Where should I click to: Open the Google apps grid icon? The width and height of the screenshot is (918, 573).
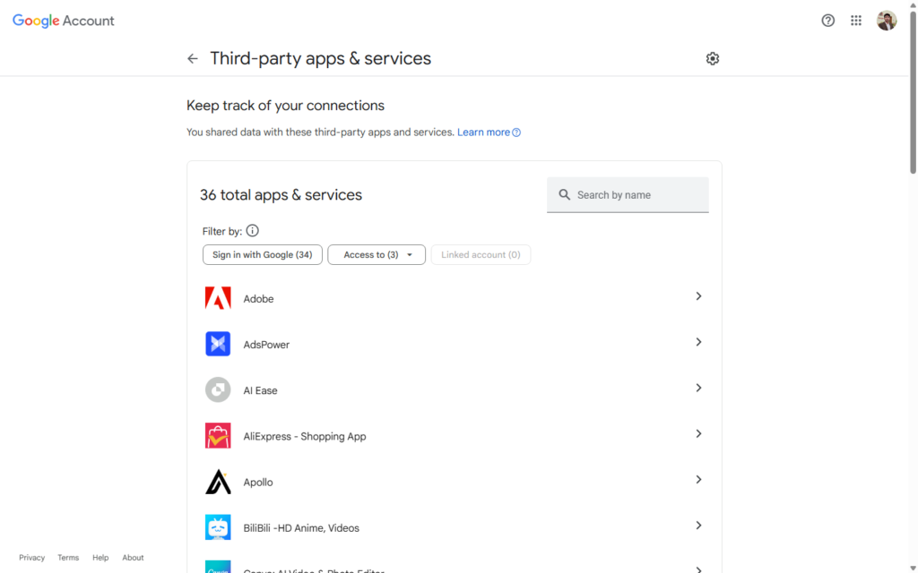click(856, 21)
